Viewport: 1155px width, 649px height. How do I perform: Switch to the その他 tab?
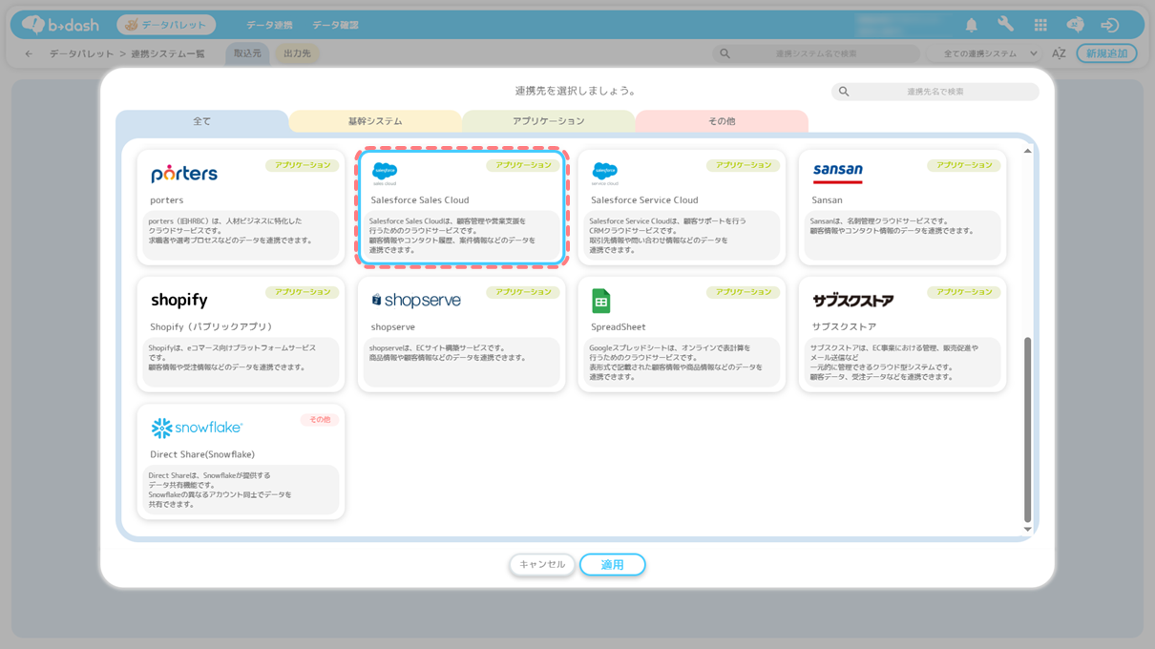(x=722, y=121)
